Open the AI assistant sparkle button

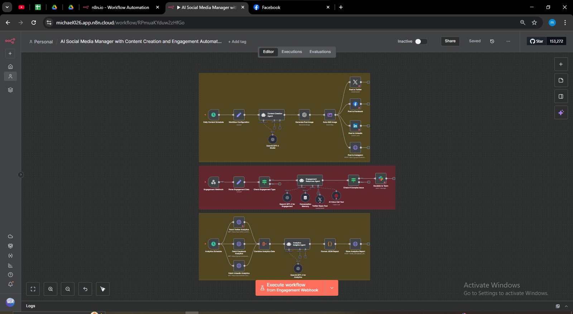tap(561, 113)
